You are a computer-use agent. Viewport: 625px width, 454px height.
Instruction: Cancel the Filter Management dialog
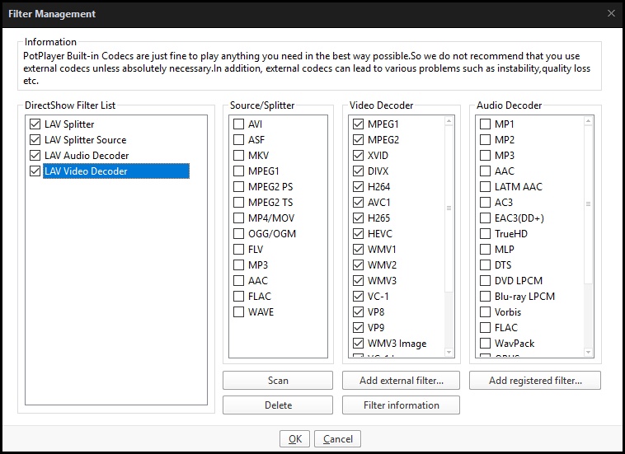tap(337, 439)
